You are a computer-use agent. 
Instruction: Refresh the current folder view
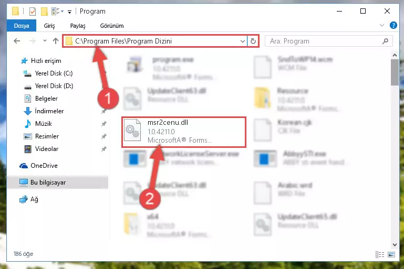click(253, 41)
